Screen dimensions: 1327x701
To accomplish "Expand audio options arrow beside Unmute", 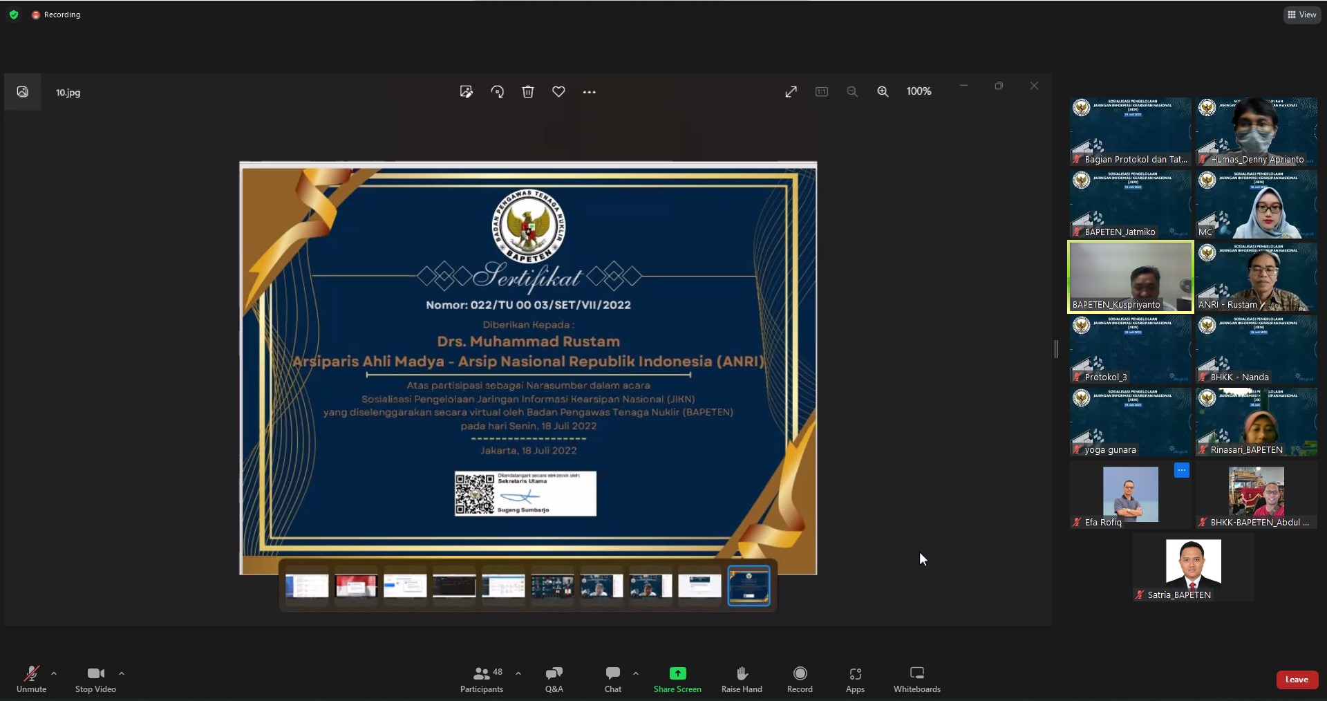I will click(54, 673).
